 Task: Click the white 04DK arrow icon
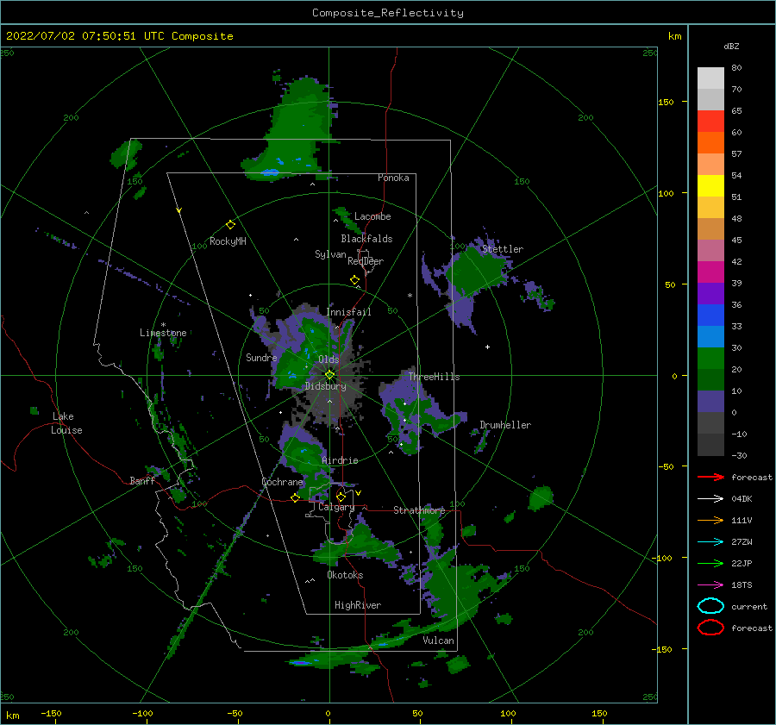710,498
